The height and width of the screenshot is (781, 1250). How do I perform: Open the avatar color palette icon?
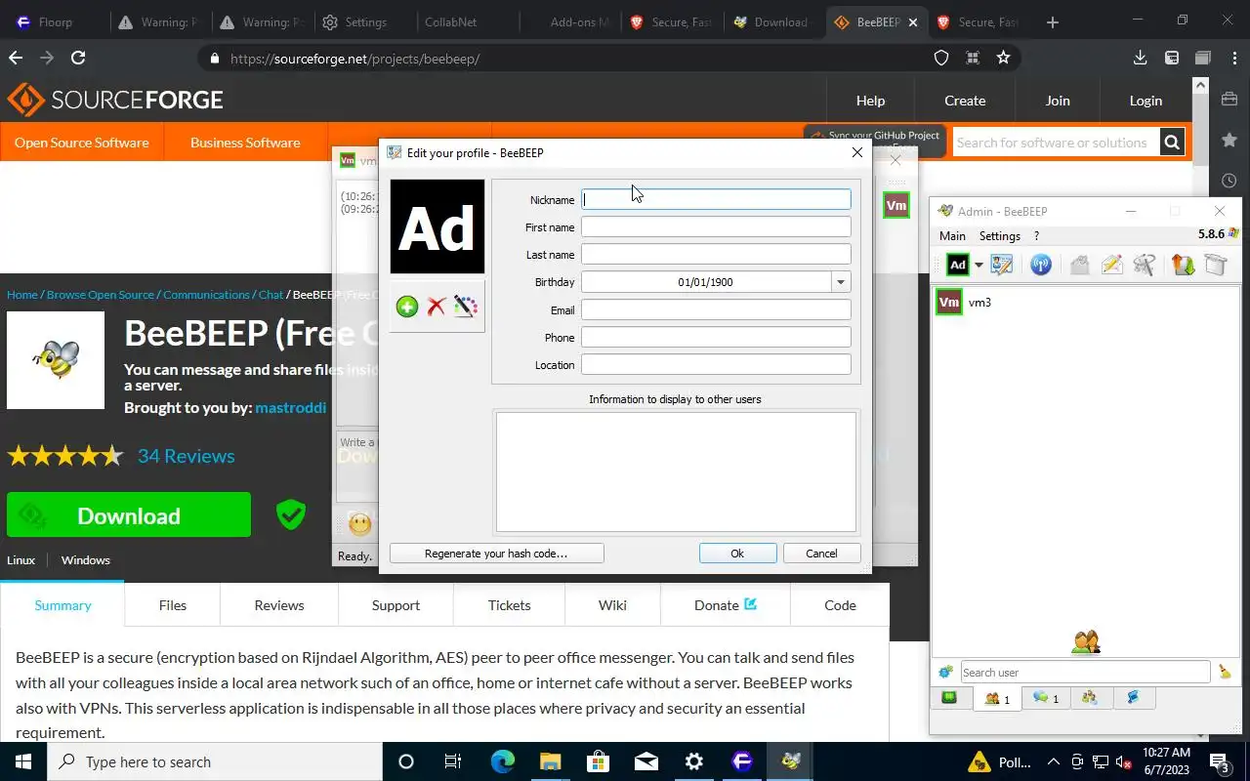[x=466, y=307]
